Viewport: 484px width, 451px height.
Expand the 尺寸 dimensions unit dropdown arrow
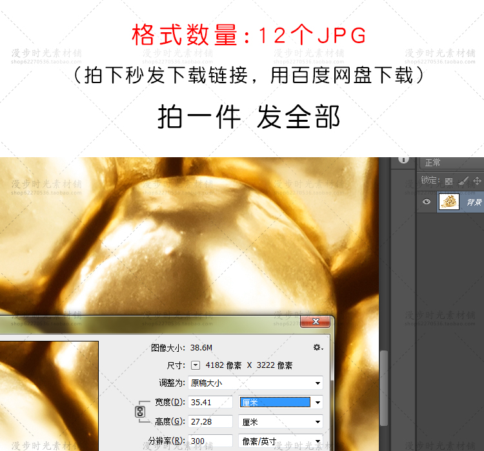point(196,365)
